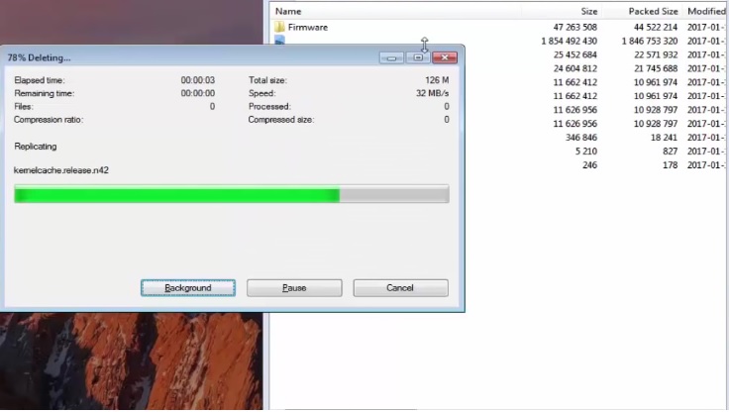Select size value 5 210

(585, 152)
